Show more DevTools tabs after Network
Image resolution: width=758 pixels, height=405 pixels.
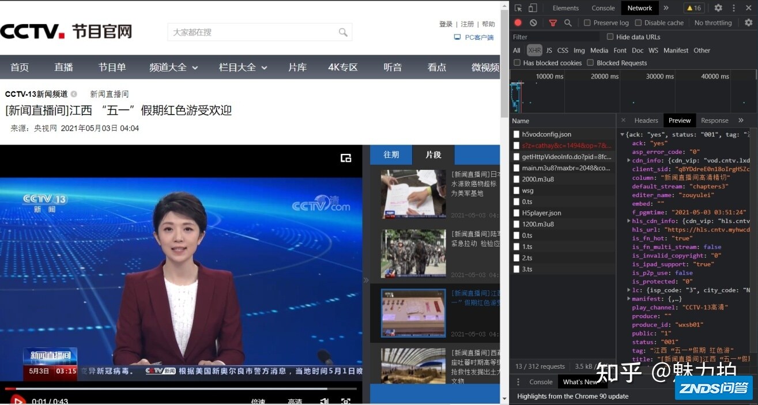[x=666, y=8]
